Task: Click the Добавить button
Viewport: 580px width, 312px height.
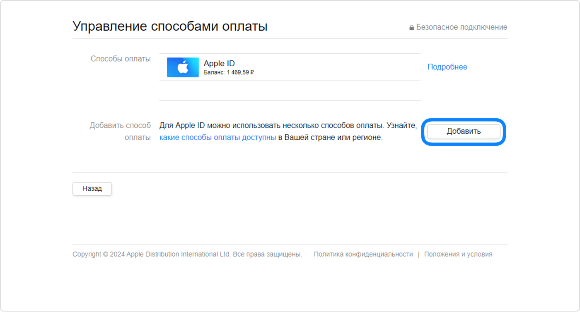Action: (464, 132)
